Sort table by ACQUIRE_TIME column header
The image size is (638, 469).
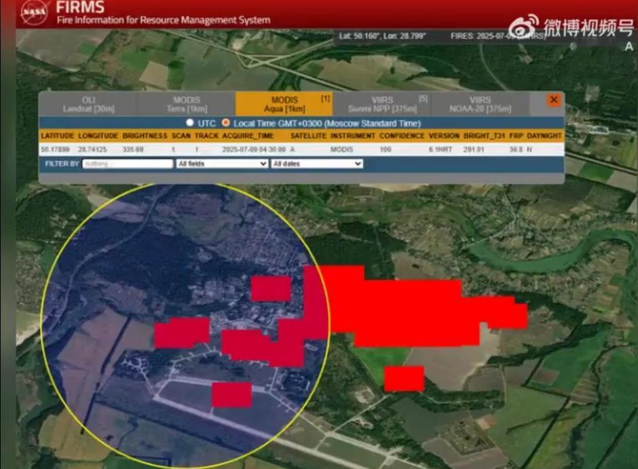(x=248, y=136)
